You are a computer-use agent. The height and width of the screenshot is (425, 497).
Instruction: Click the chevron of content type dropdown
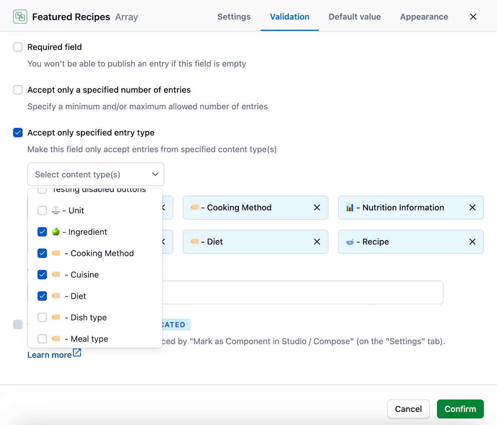pyautogui.click(x=155, y=174)
